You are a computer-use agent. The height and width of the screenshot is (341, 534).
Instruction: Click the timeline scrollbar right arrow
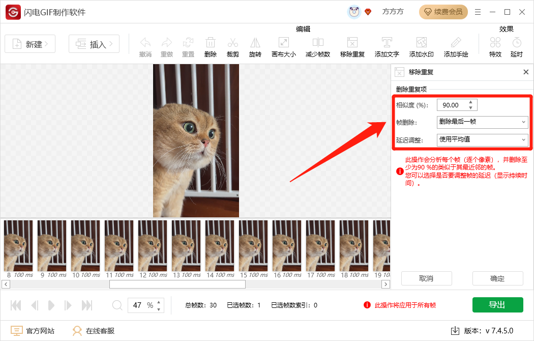point(385,284)
